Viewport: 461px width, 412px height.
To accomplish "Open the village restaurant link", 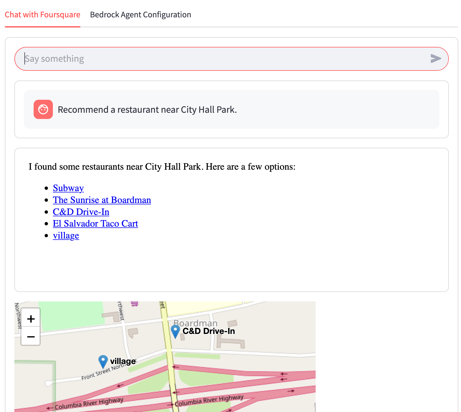I will tap(66, 236).
